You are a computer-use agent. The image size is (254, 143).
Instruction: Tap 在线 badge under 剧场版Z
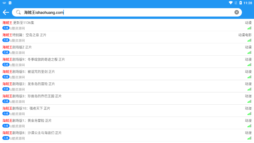(x=6, y=52)
